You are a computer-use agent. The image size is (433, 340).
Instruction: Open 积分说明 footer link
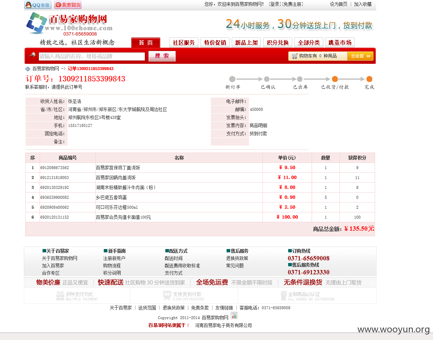pos(112,273)
